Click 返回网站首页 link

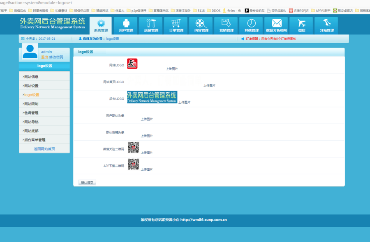pos(44,149)
